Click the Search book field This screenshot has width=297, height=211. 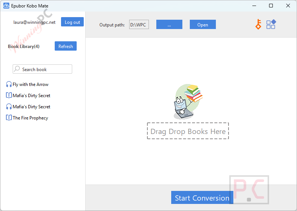[42, 69]
